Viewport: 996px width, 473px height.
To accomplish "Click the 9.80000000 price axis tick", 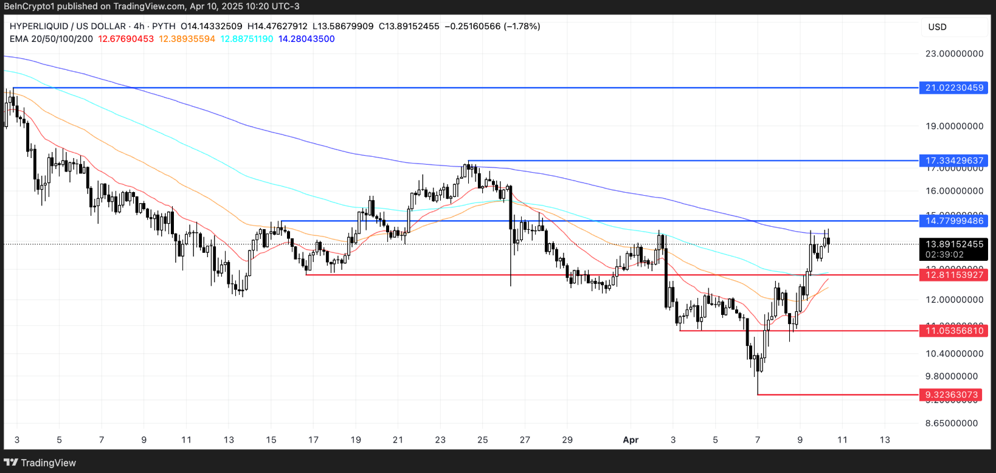I will click(x=952, y=376).
